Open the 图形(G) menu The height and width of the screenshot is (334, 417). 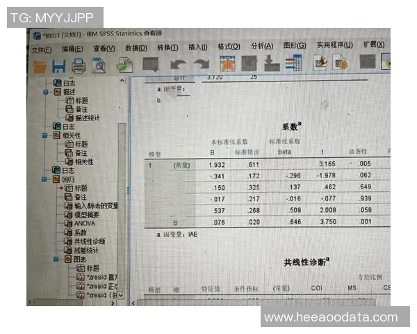295,45
